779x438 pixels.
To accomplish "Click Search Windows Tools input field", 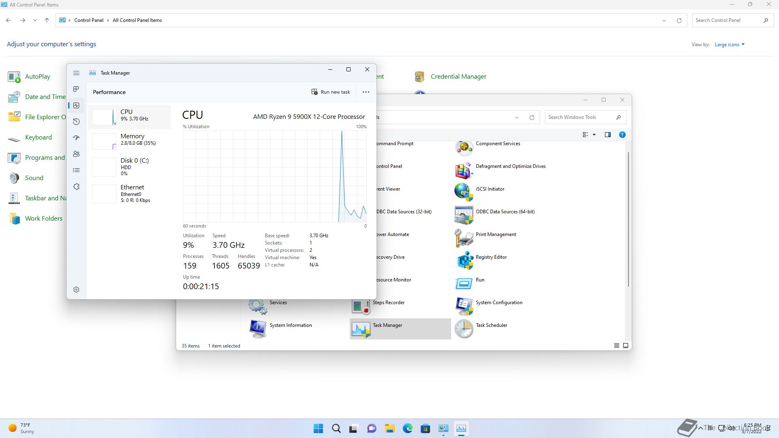I will [585, 117].
